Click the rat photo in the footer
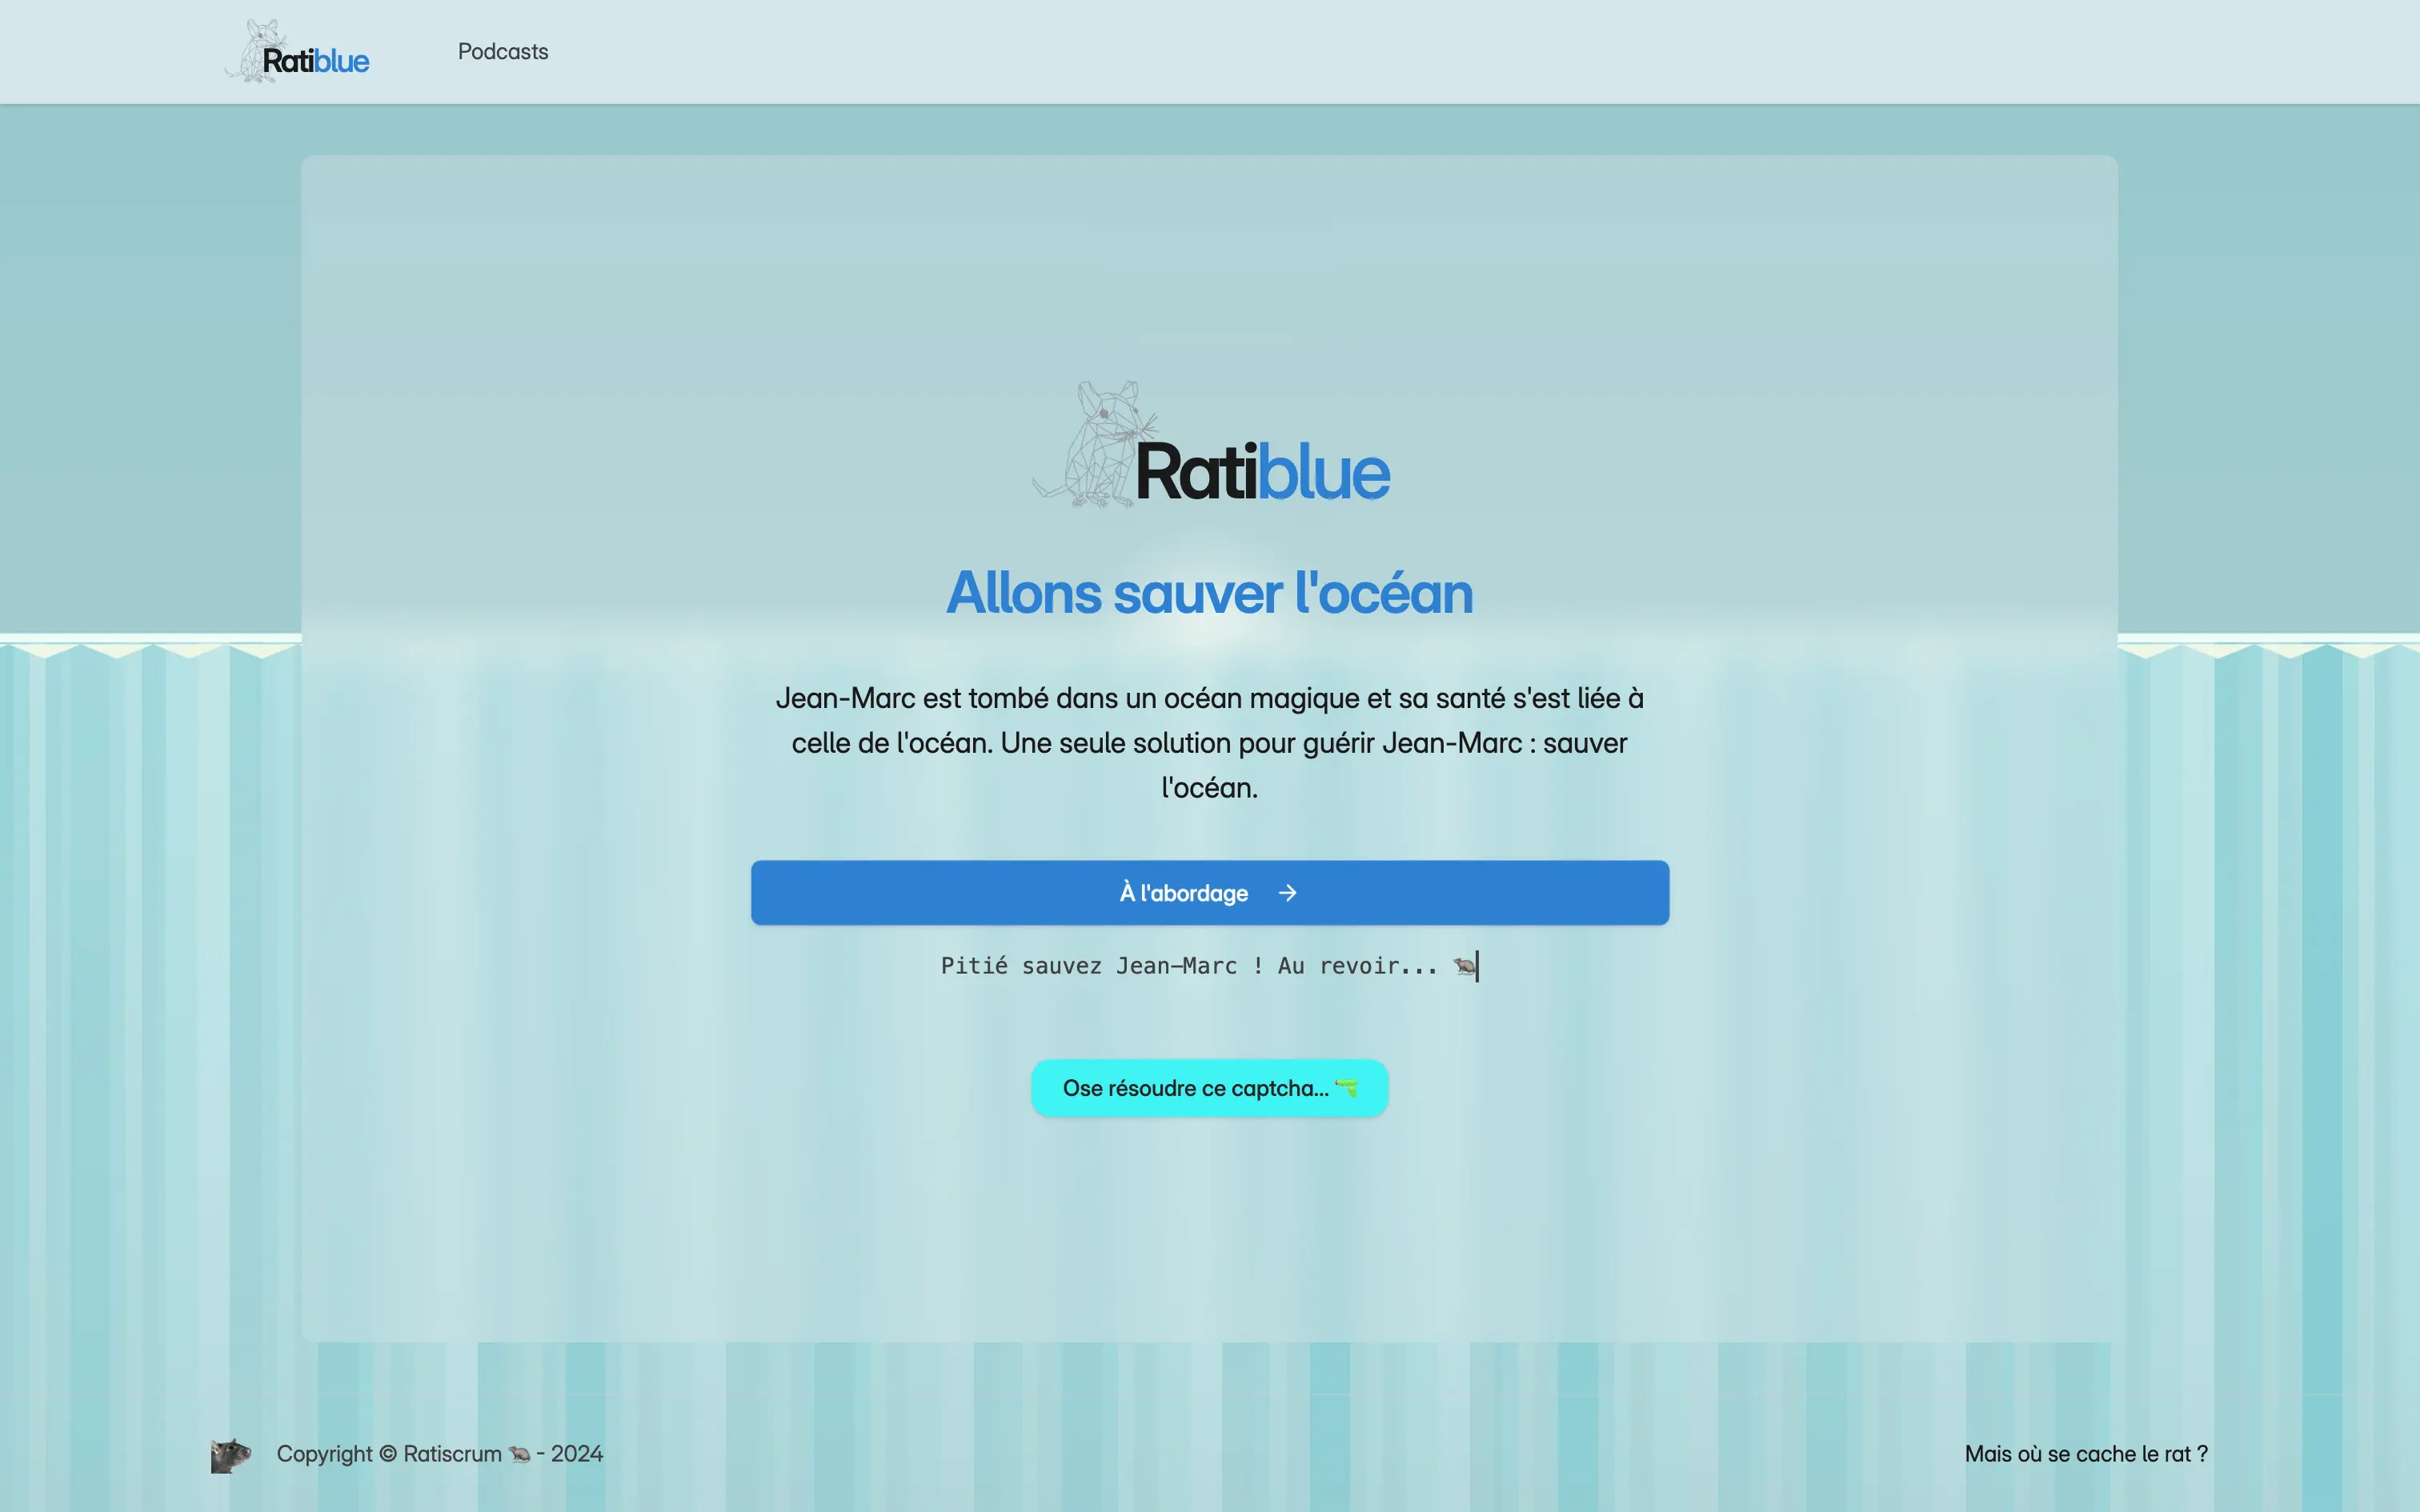This screenshot has height=1512, width=2420. [230, 1455]
